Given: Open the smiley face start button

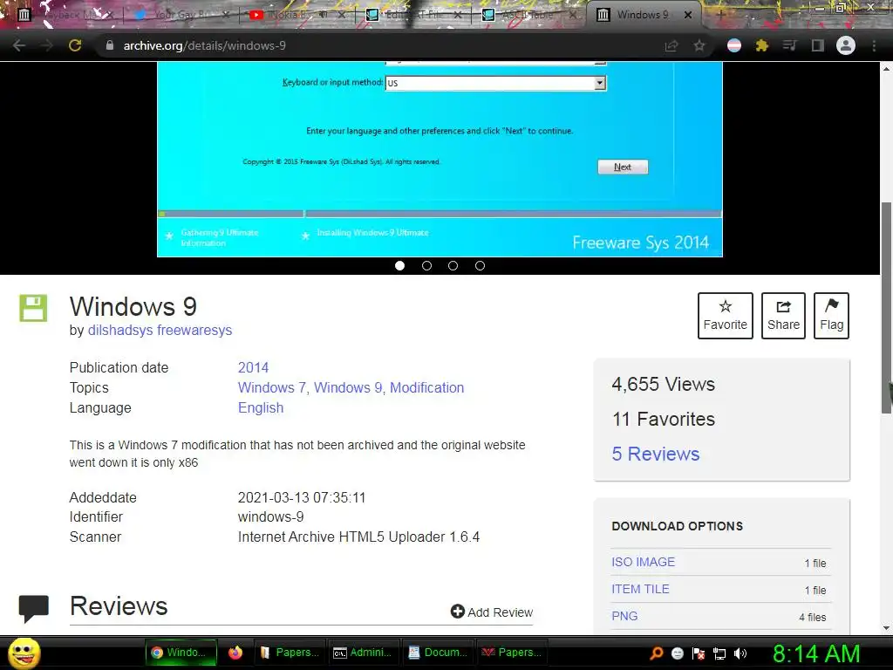Looking at the screenshot, I should tap(24, 653).
